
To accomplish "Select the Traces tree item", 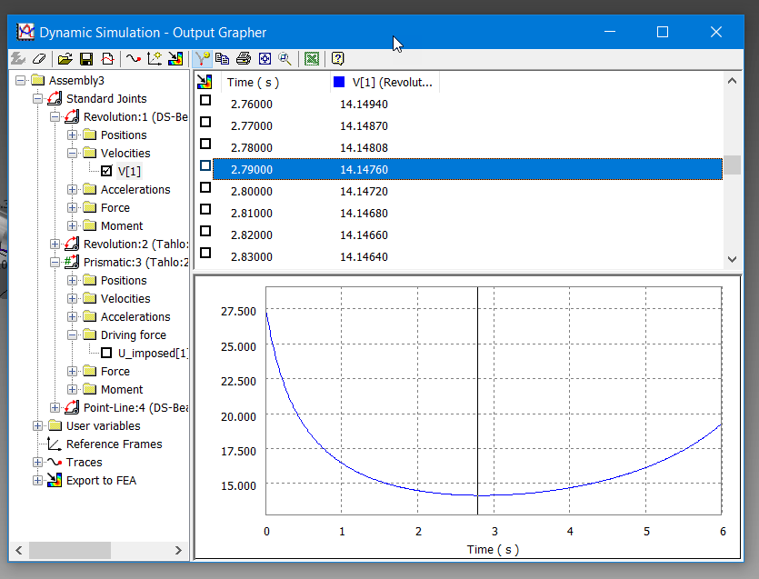I will click(85, 463).
